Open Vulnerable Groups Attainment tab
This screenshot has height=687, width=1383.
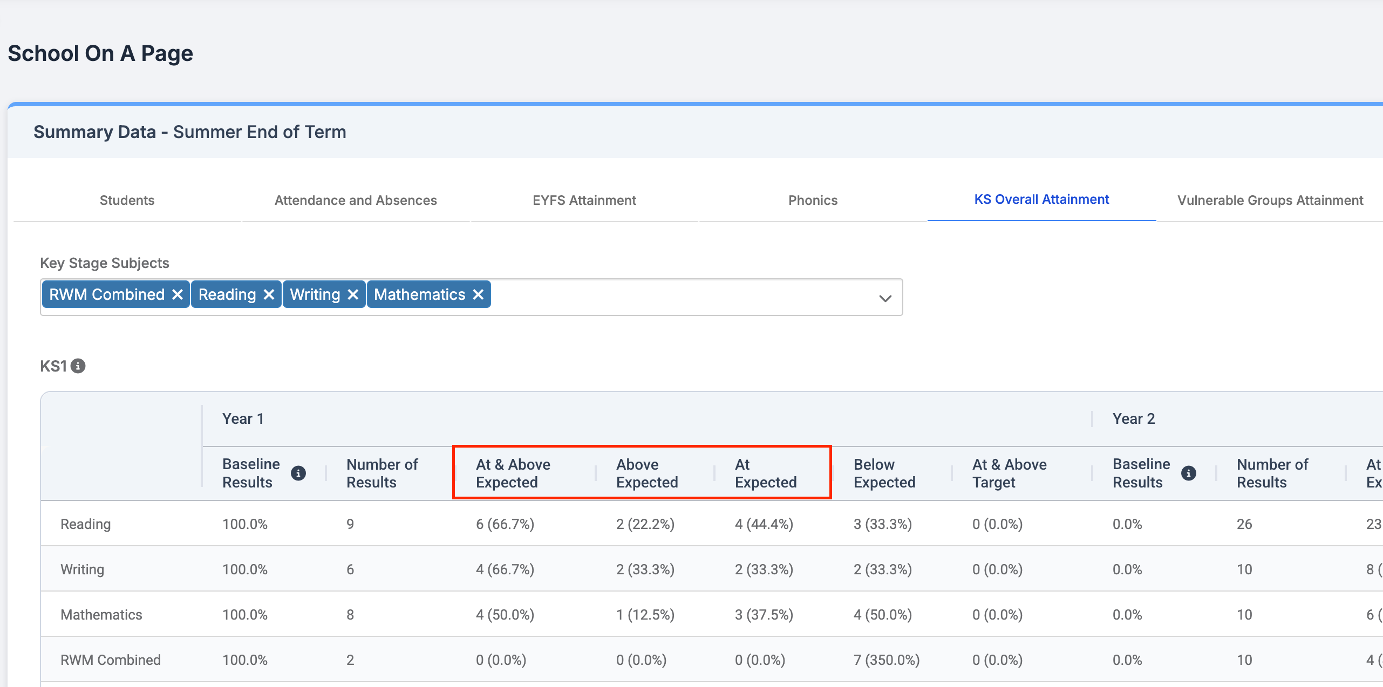tap(1270, 200)
